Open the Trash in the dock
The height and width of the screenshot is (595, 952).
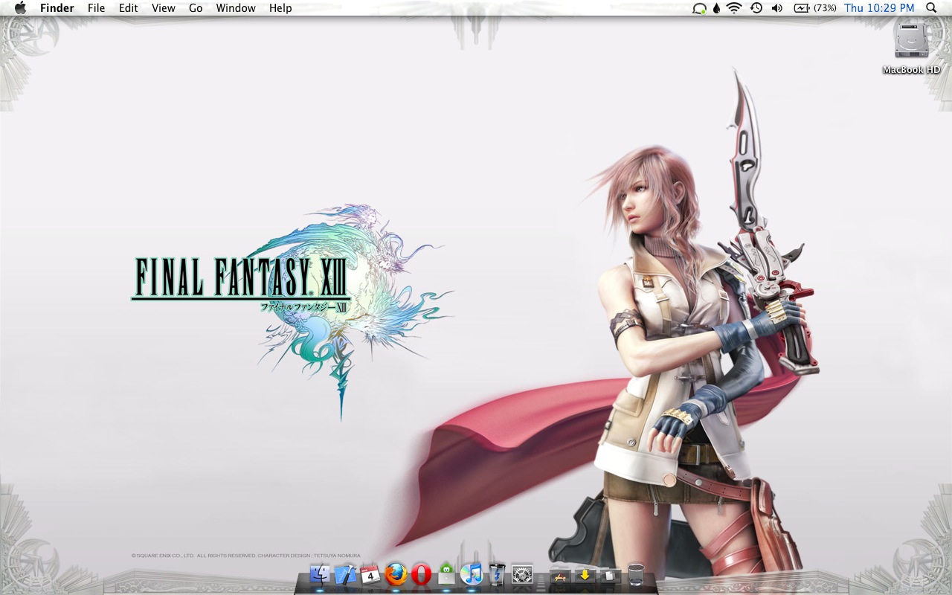tap(636, 573)
